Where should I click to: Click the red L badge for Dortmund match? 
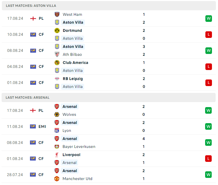coord(209,34)
